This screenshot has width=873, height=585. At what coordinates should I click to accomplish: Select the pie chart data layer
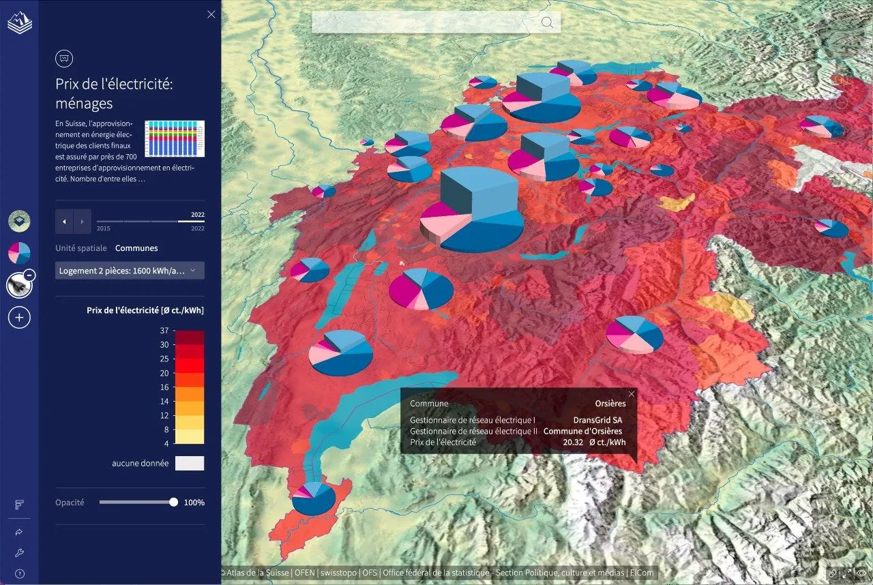click(18, 253)
